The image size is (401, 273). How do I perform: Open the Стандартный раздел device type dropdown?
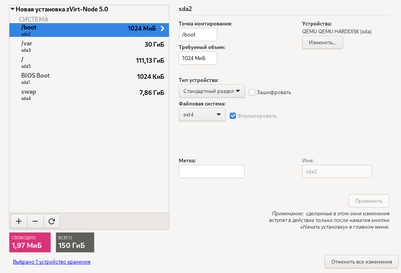(212, 91)
